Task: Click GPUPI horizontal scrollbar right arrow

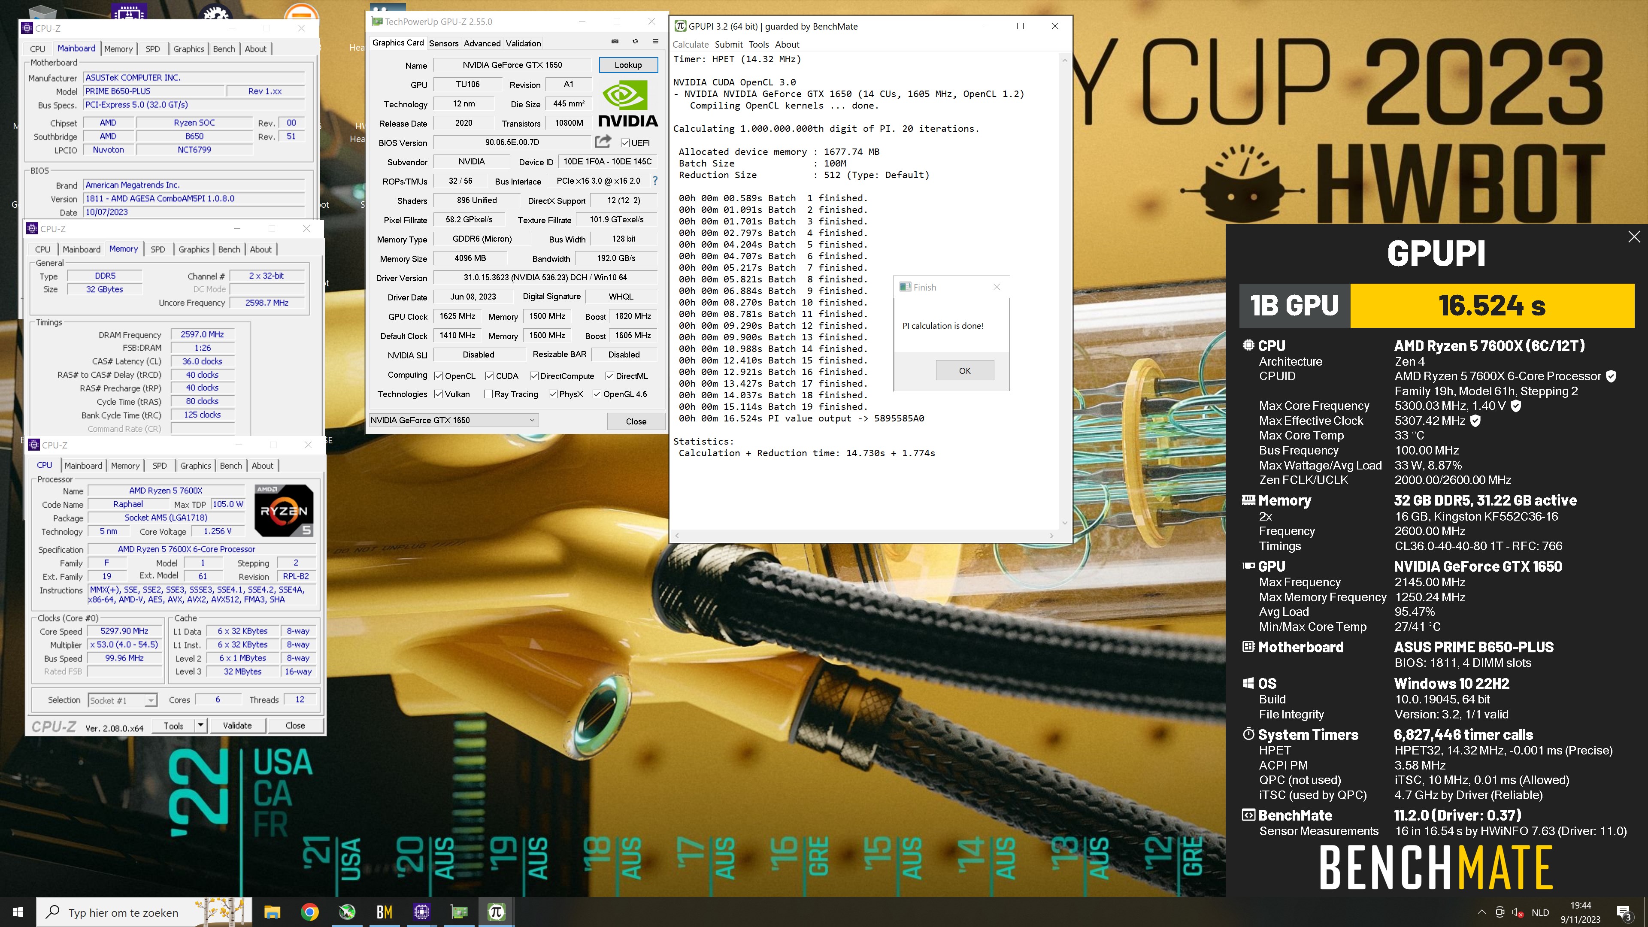Action: (1051, 536)
